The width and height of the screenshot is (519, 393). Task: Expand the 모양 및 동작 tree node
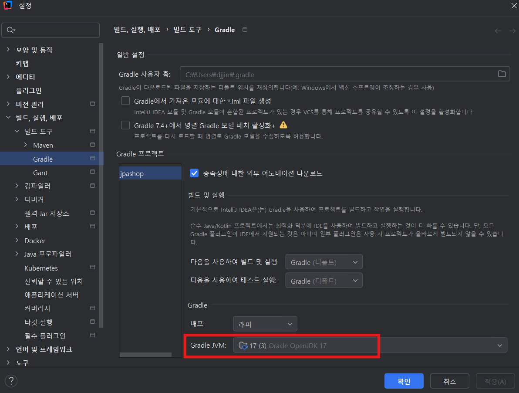(x=8, y=50)
